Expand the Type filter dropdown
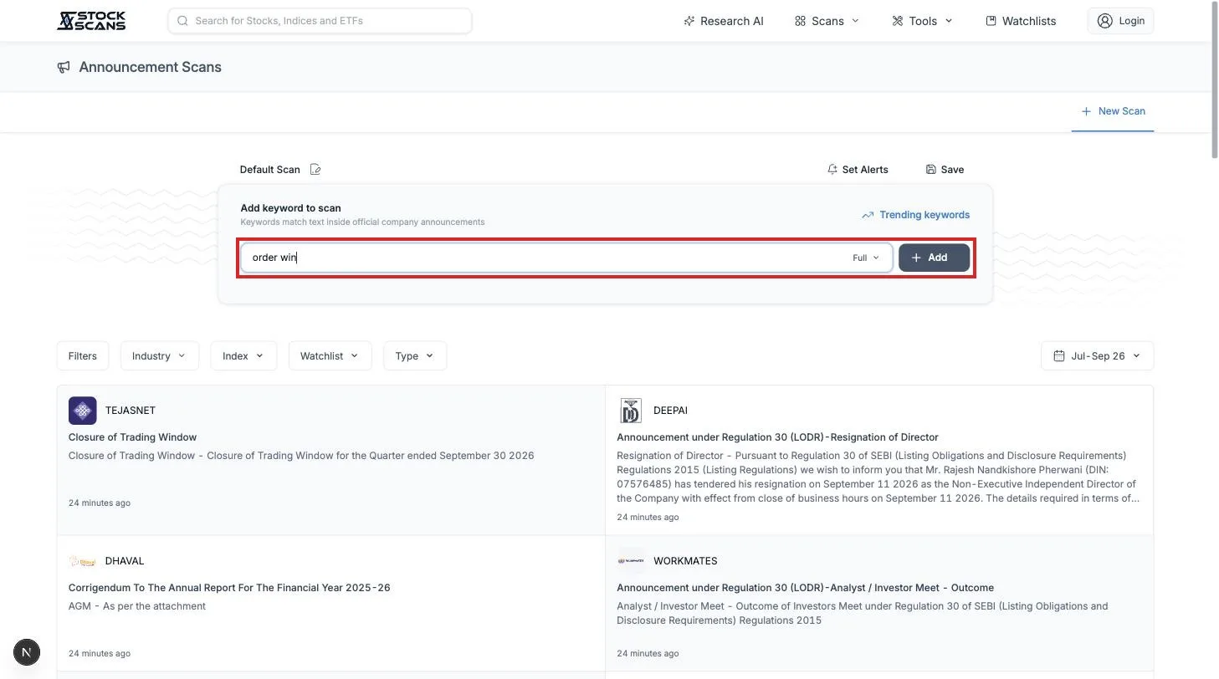 pos(415,356)
